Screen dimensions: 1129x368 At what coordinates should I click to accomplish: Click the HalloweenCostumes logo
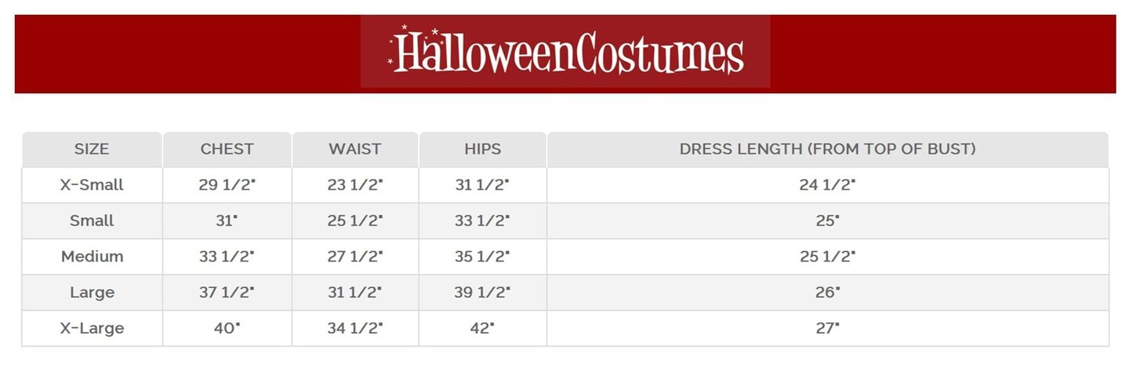click(565, 52)
